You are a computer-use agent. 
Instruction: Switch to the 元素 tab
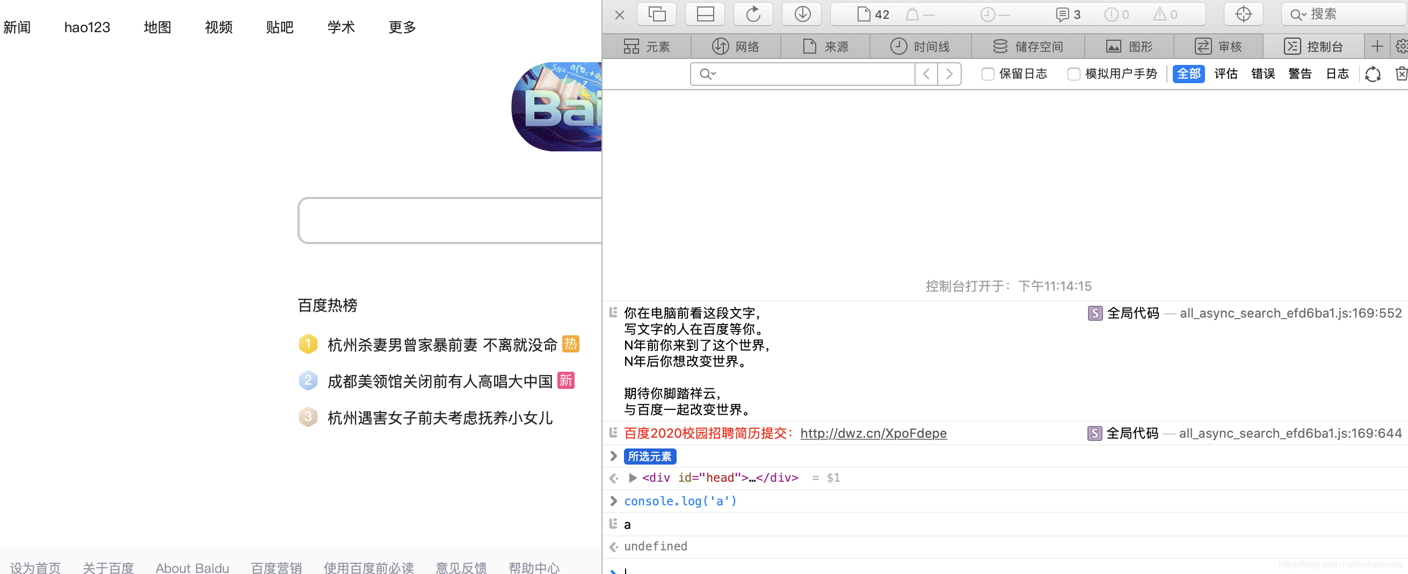647,47
